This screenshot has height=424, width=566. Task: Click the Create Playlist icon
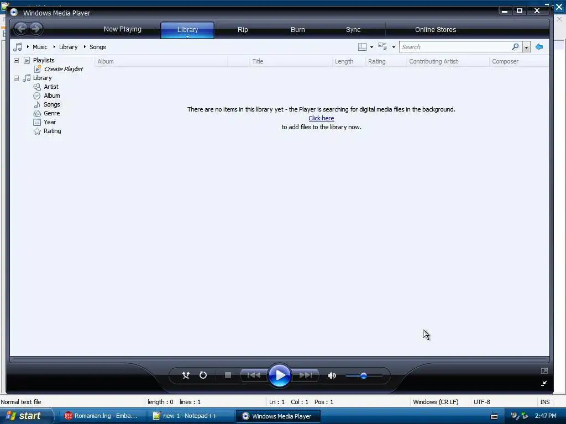[38, 69]
